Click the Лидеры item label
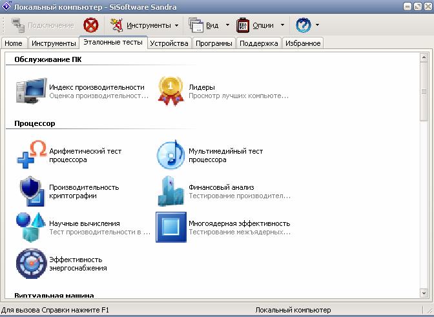The image size is (434, 317). tap(201, 87)
